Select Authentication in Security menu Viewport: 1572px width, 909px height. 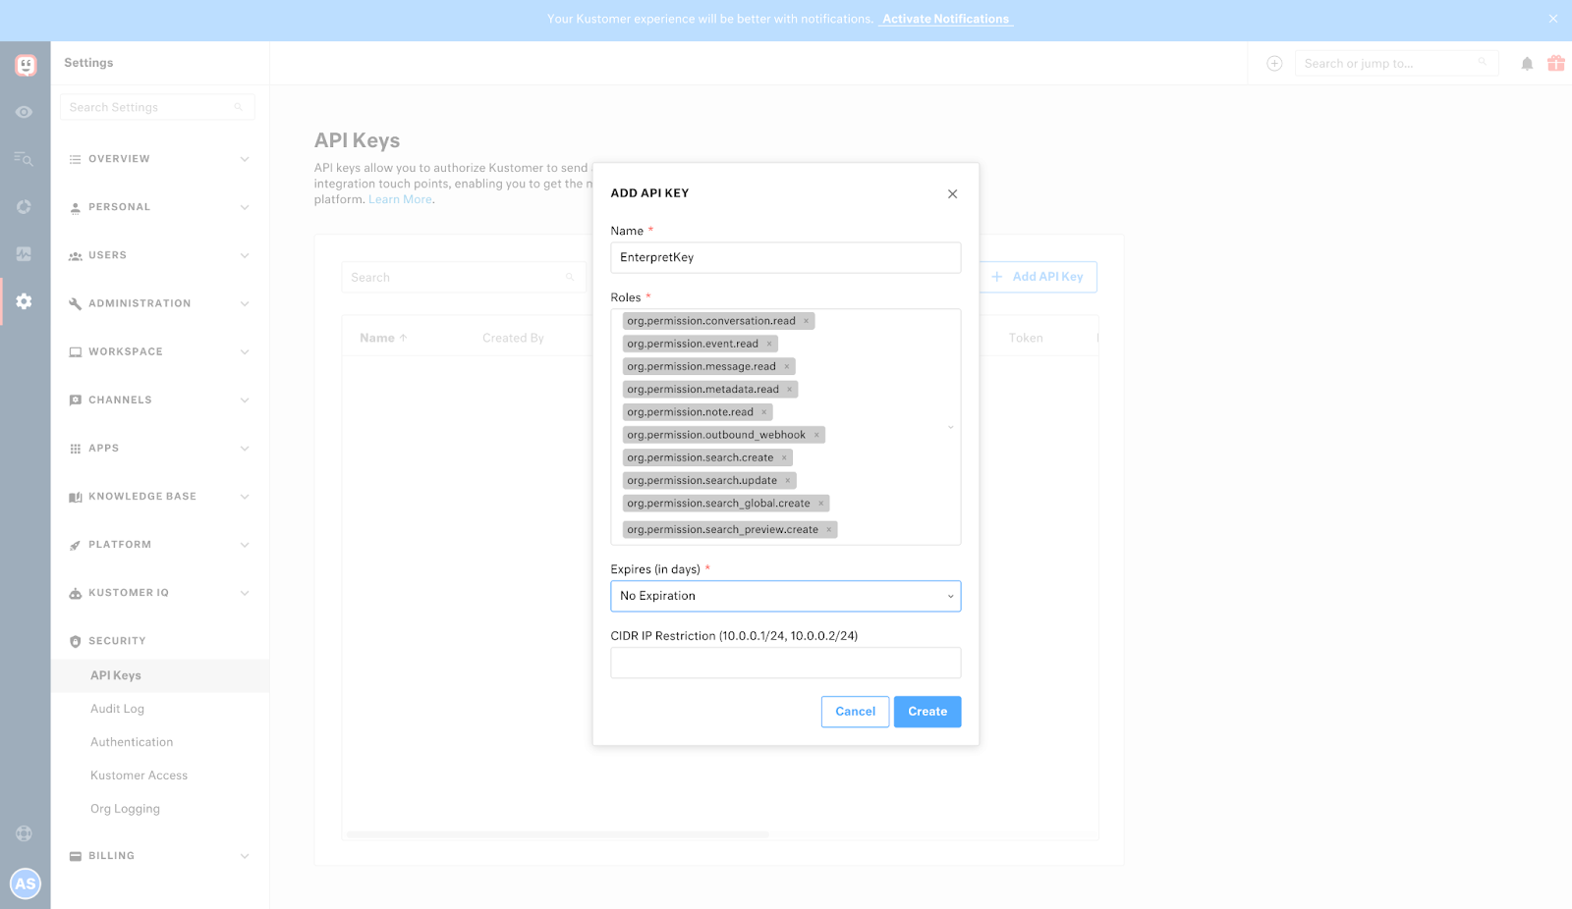(132, 742)
